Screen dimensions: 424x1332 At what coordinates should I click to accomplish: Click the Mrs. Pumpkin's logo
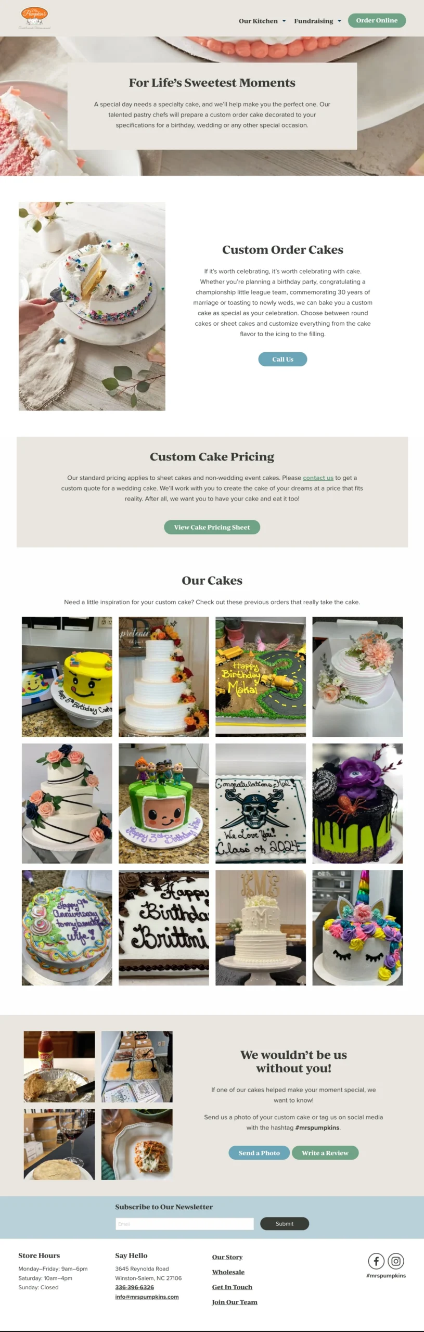point(34,18)
